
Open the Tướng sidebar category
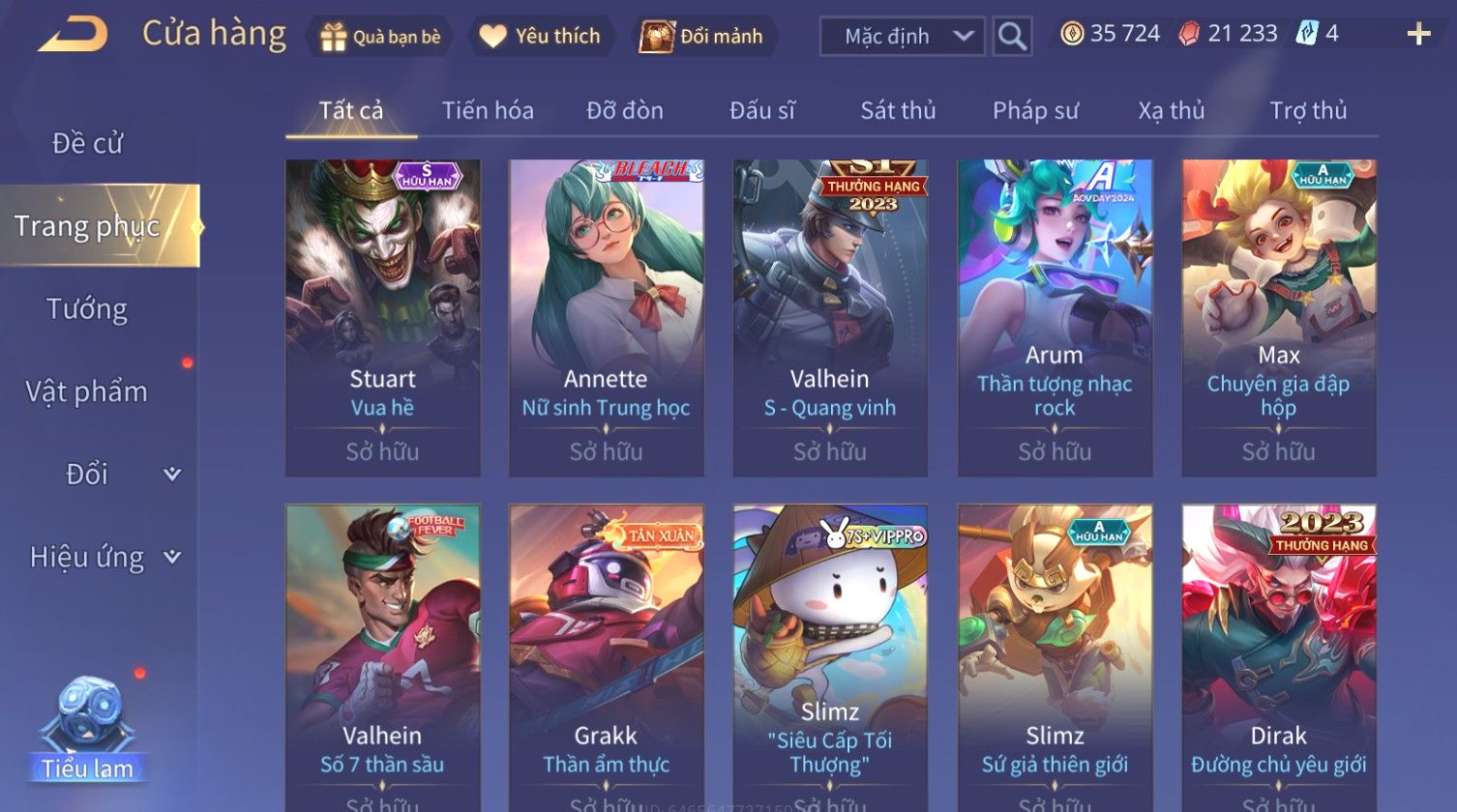(x=87, y=309)
